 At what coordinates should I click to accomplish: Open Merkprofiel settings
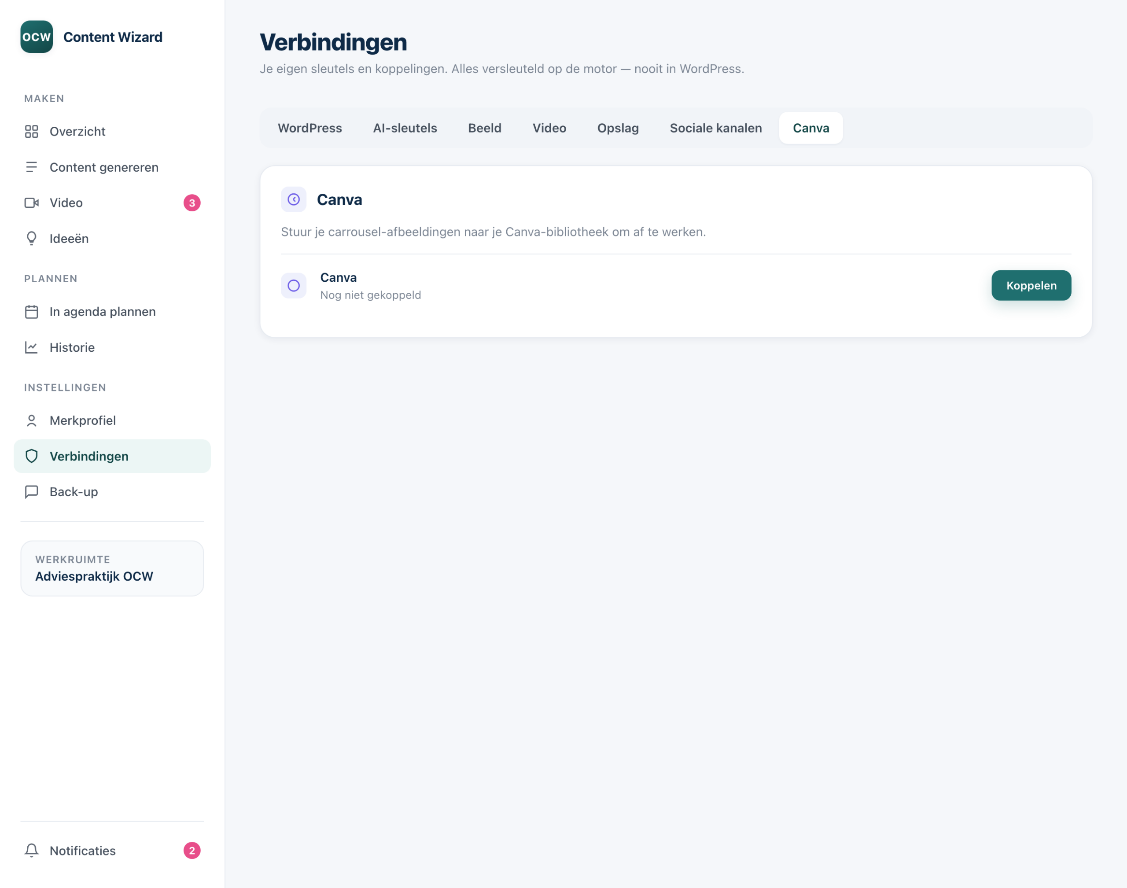click(112, 420)
